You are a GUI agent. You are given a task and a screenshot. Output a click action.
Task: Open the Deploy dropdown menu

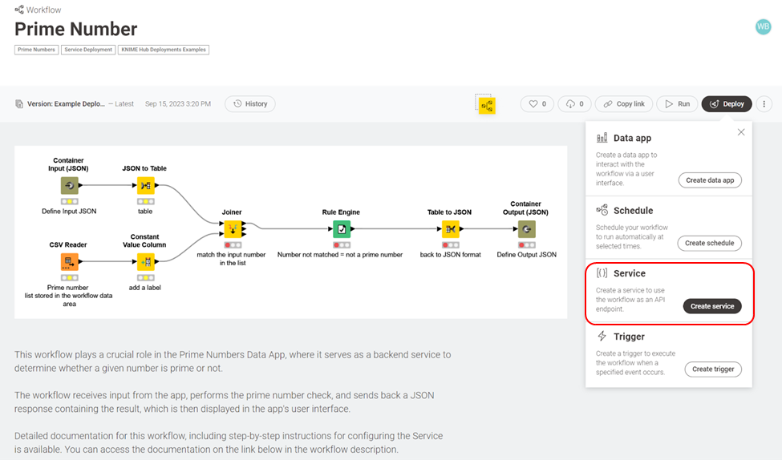(x=727, y=104)
